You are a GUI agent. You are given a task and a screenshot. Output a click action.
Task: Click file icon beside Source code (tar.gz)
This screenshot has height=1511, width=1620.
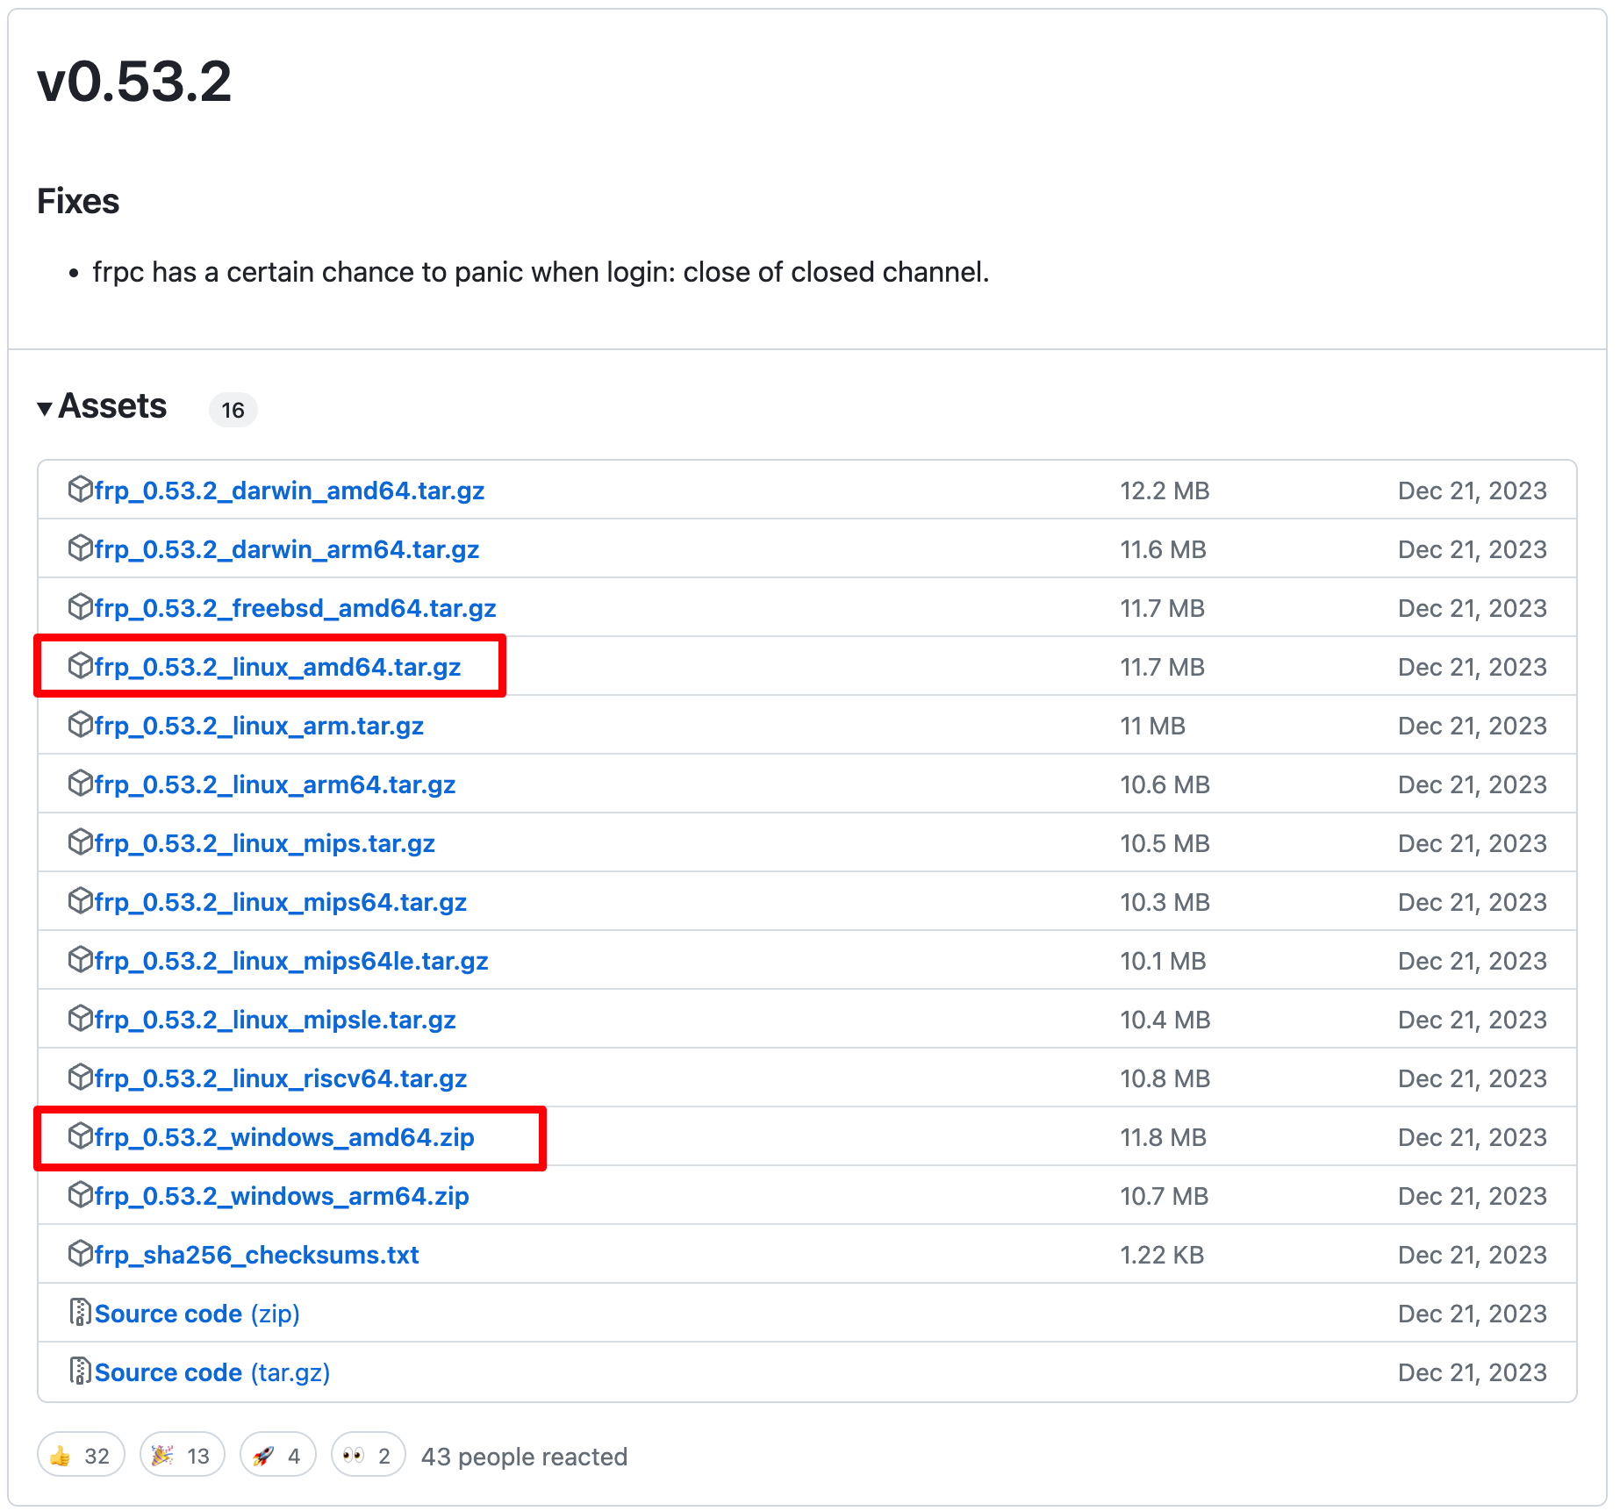[80, 1371]
